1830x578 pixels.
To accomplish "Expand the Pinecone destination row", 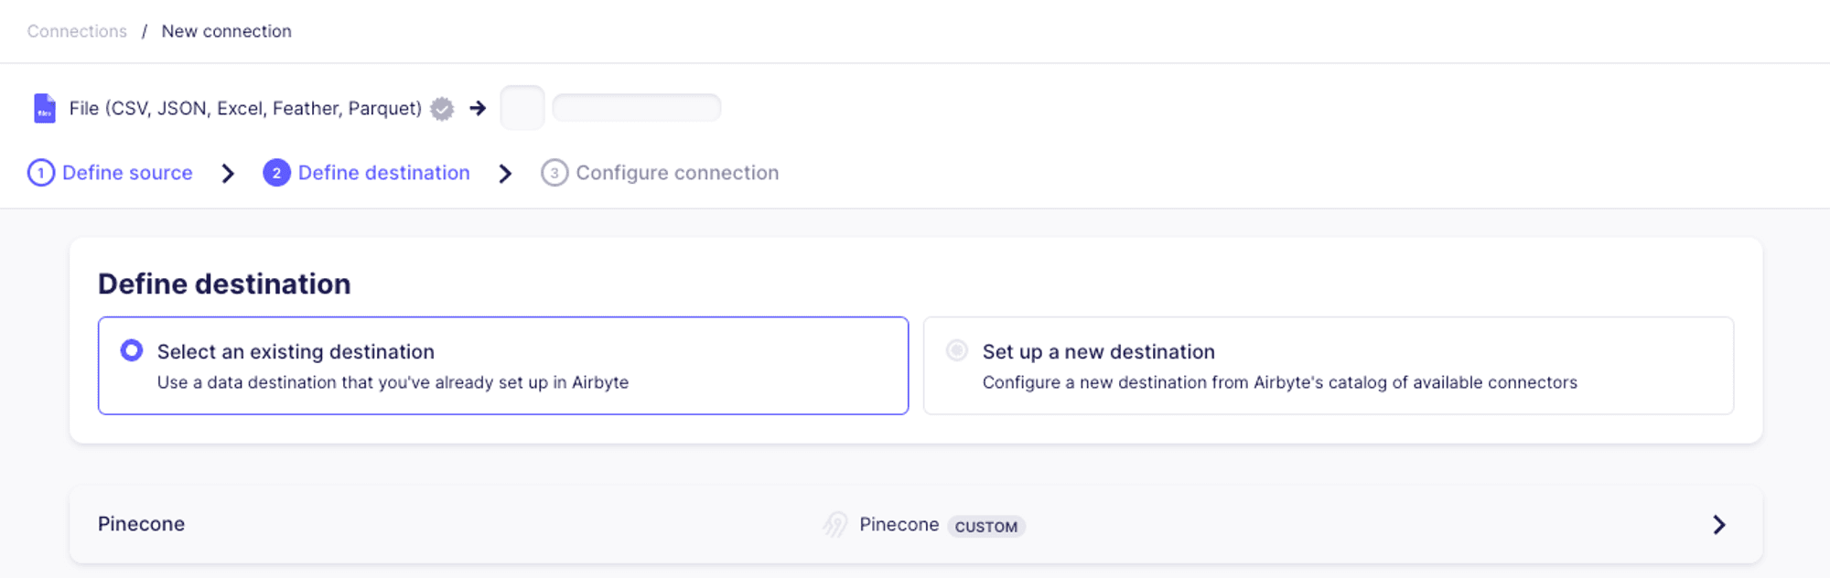I will (x=915, y=524).
